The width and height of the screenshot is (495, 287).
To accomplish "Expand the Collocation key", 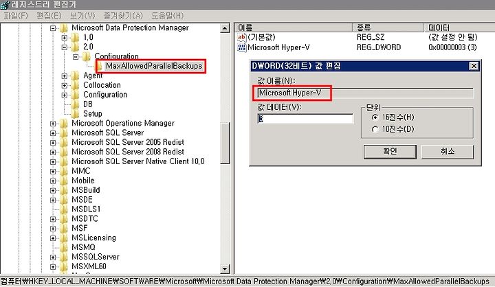I will [65, 85].
